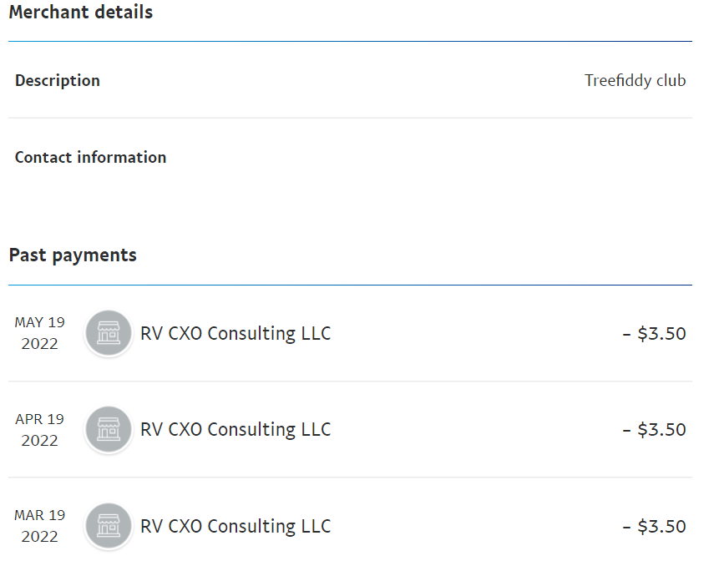This screenshot has height=571, width=724.
Task: Open the Mar 19 RV CXO Consulting LLC payment
Action: pos(235,527)
